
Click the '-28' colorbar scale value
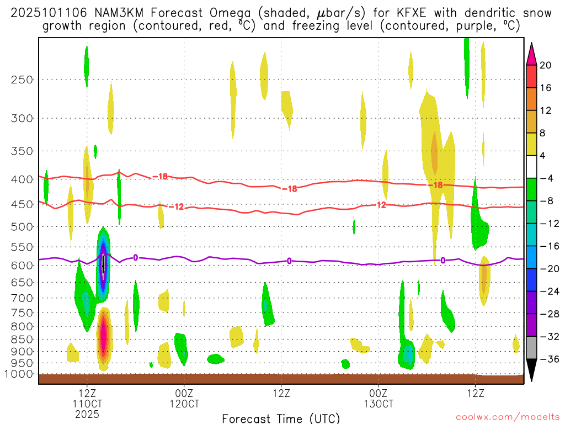550,314
